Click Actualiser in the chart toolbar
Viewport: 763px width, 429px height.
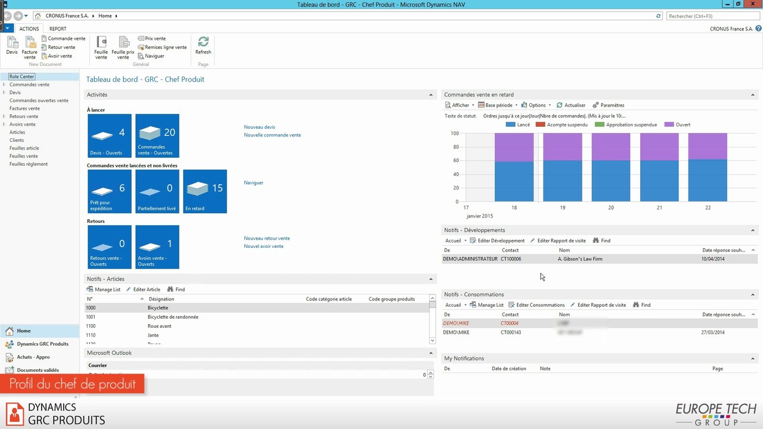(570, 105)
